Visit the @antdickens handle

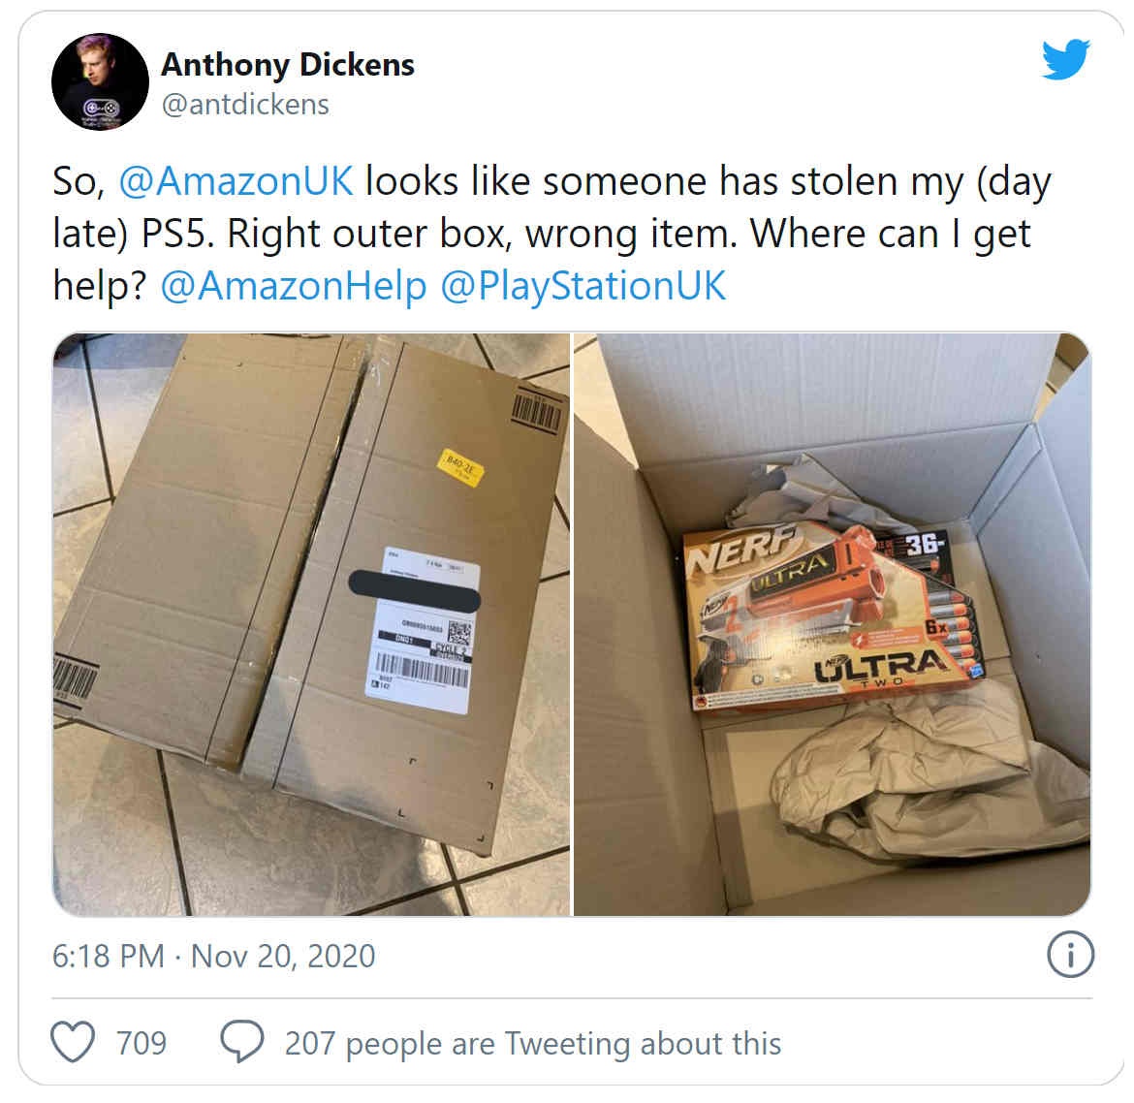coord(245,105)
